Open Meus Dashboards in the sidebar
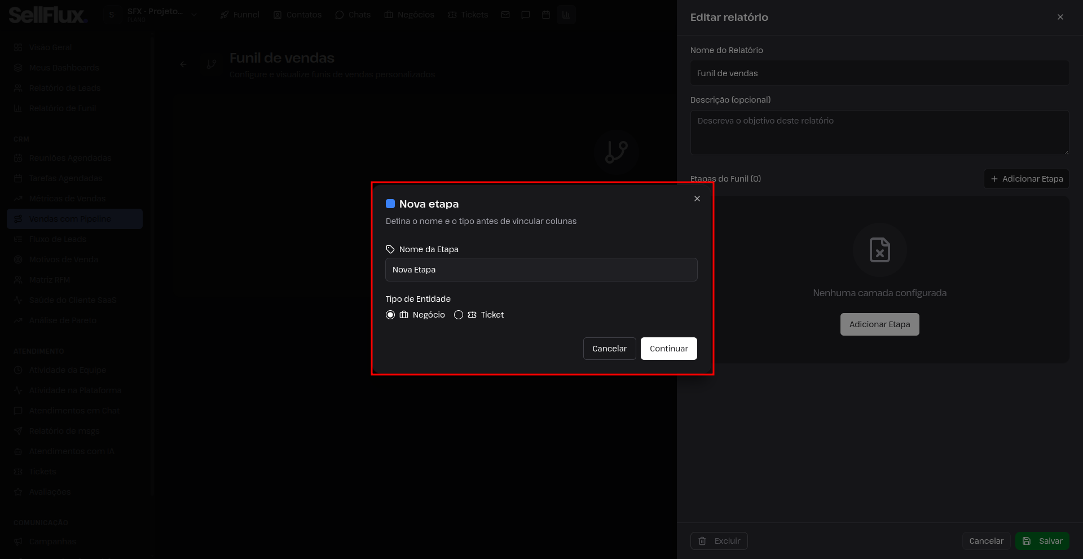This screenshot has width=1083, height=559. (x=74, y=68)
